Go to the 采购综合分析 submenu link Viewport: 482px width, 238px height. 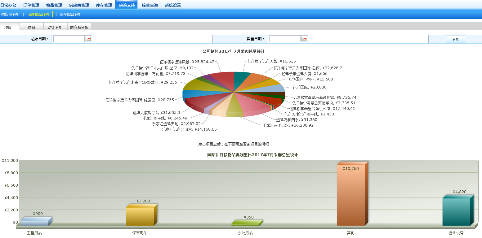40,14
